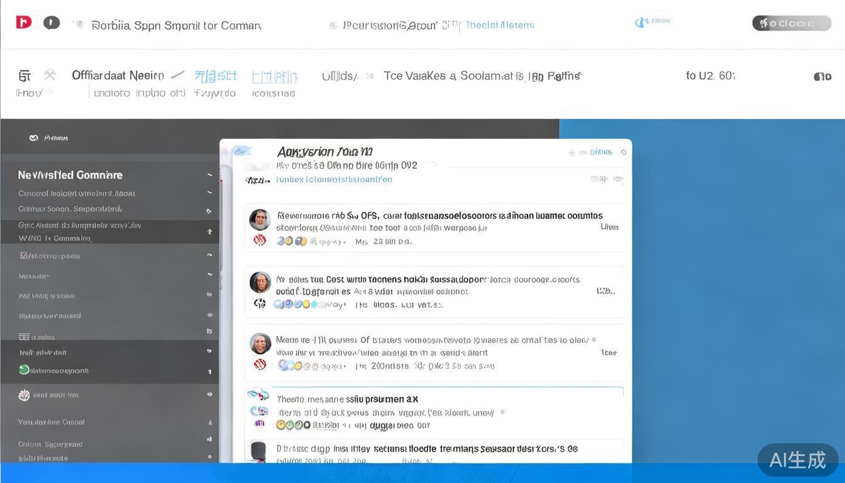
Task: Open the blue "Thecini Alstems" link in header
Action: [x=500, y=25]
